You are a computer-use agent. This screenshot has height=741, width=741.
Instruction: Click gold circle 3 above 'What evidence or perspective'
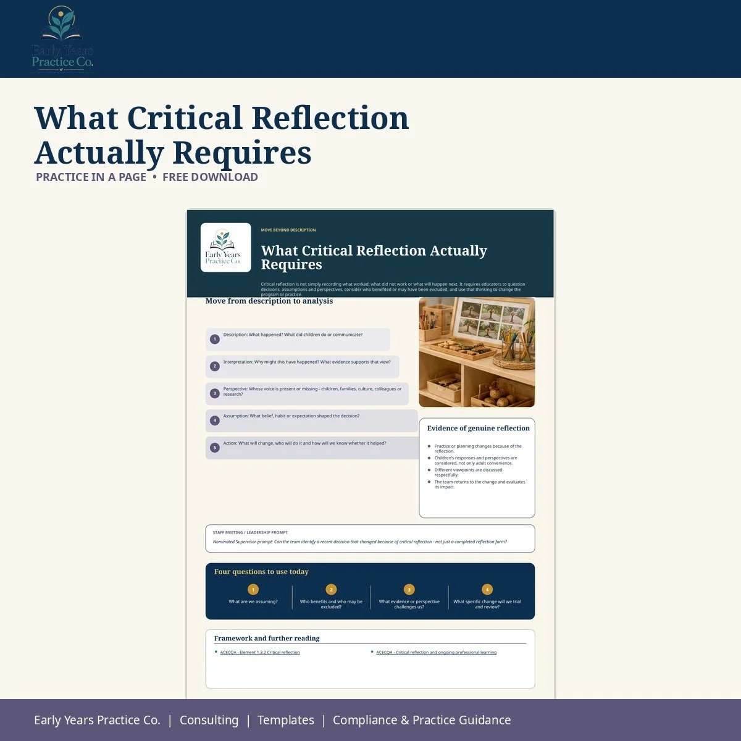point(409,590)
